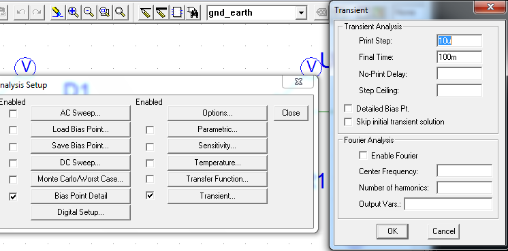Select the Draw Bus thick pencil tool

pyautogui.click(x=161, y=13)
